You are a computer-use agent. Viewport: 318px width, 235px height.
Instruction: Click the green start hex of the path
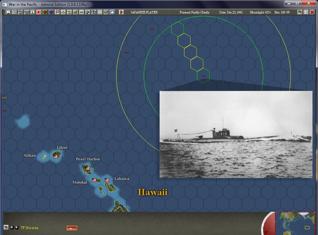178,29
